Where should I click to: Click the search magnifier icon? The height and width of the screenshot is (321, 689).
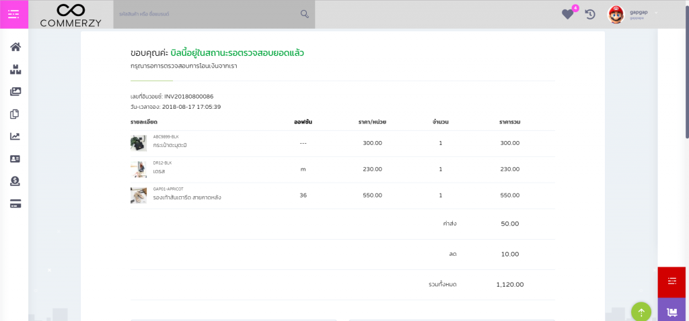point(305,14)
